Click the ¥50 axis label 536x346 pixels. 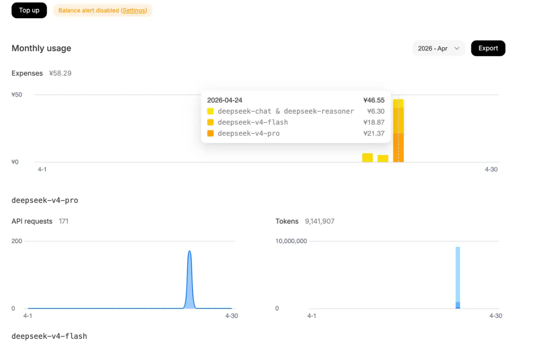[x=17, y=95]
